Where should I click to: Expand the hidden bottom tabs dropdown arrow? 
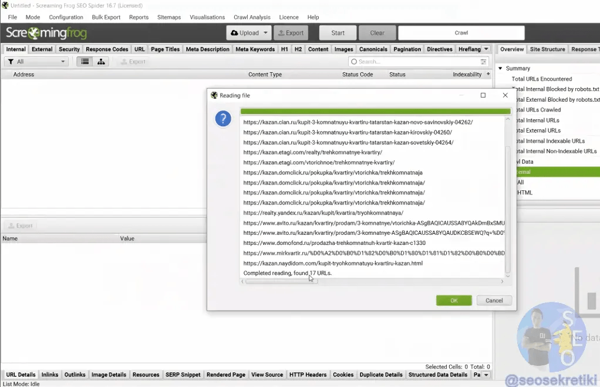click(486, 375)
